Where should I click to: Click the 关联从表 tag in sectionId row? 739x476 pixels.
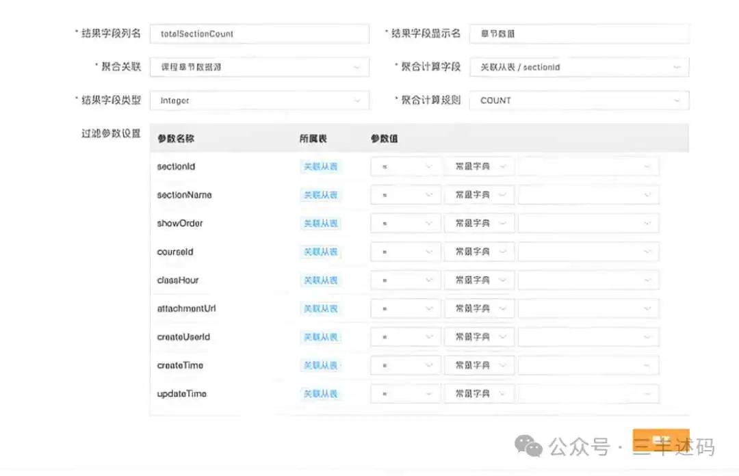click(320, 166)
